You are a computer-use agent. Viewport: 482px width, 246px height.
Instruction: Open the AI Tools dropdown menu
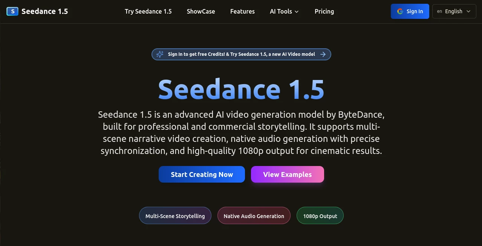pyautogui.click(x=281, y=11)
